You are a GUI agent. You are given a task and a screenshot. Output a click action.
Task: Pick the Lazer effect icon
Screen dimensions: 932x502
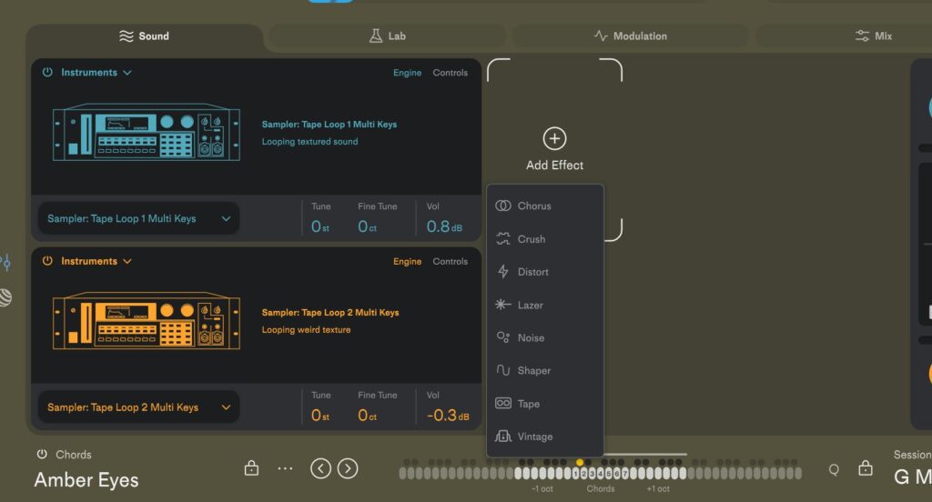click(502, 306)
